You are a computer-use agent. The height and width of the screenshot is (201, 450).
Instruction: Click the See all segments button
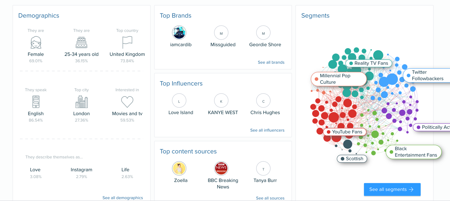(x=392, y=190)
